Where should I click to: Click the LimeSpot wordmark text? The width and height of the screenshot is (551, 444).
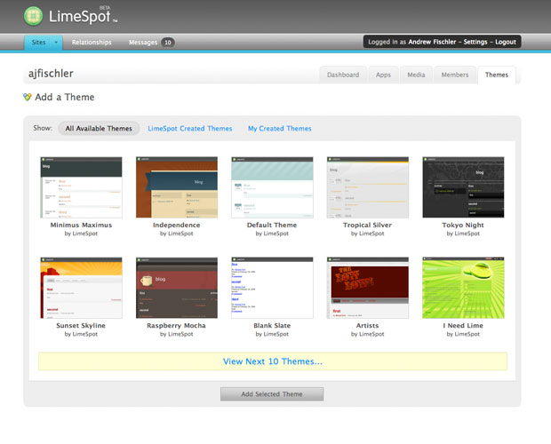[79, 16]
